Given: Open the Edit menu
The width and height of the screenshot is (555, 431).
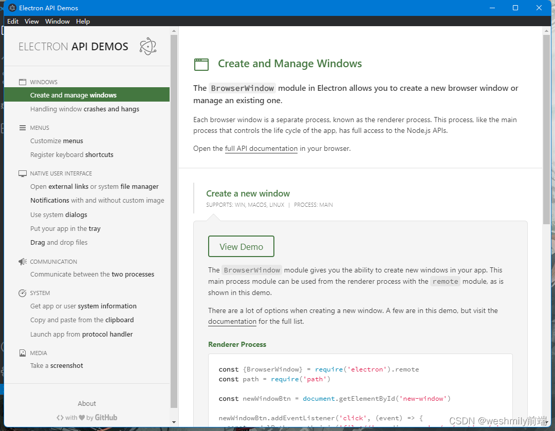Looking at the screenshot, I should point(13,21).
